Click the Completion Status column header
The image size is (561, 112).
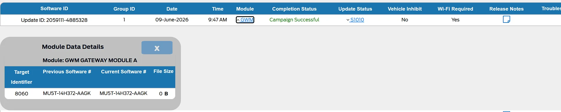point(294,9)
